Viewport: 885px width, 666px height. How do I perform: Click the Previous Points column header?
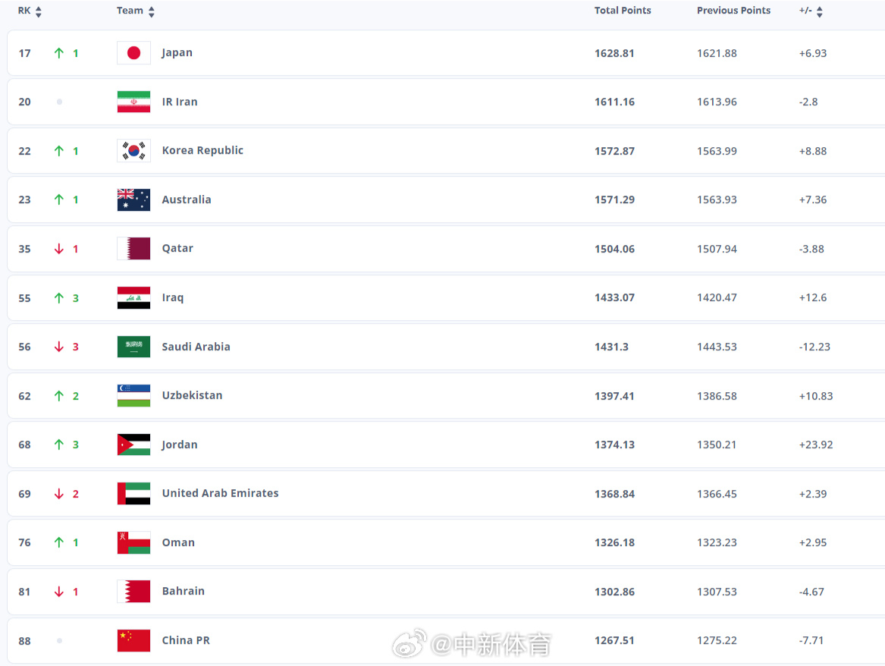tap(733, 11)
